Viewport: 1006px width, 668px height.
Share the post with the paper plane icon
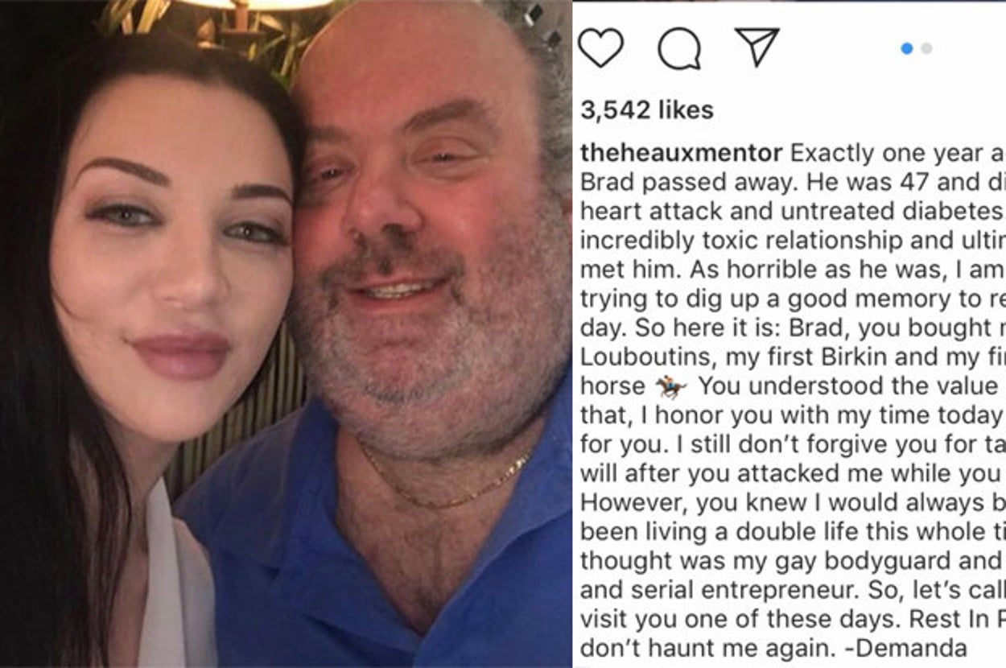[757, 47]
